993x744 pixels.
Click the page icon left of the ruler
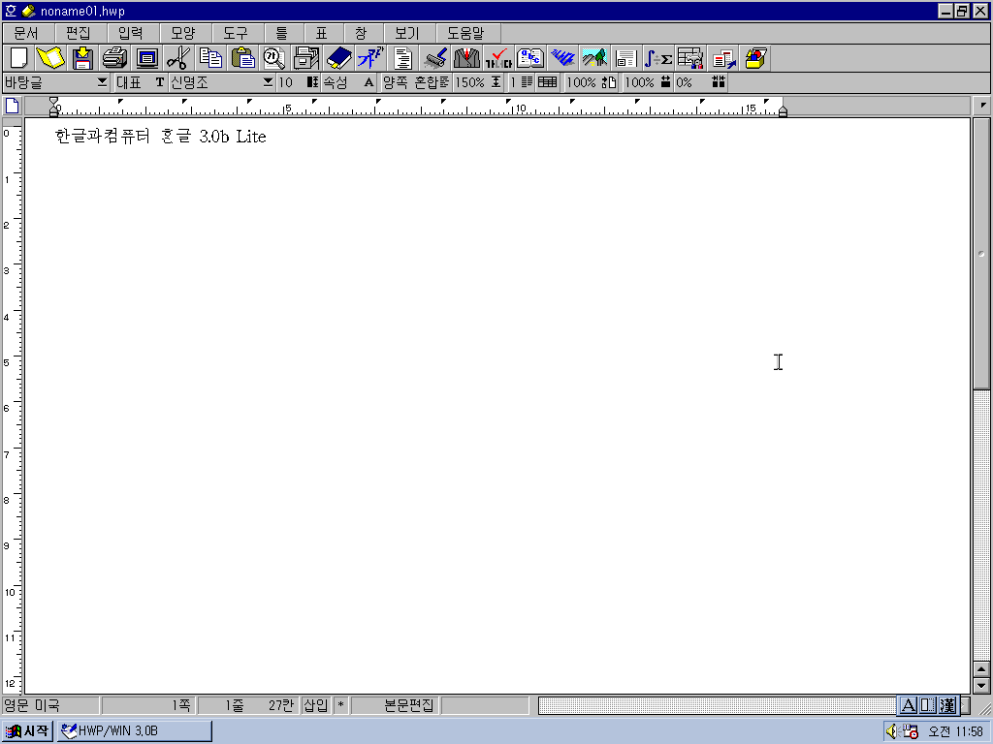(12, 106)
